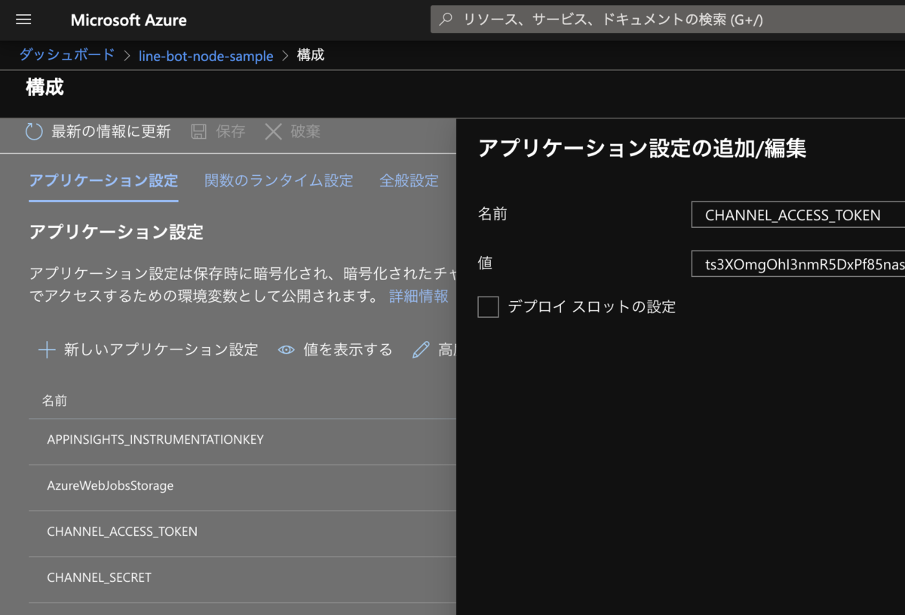Click the 値 input field with token
Viewport: 905px width, 615px height.
coord(798,264)
